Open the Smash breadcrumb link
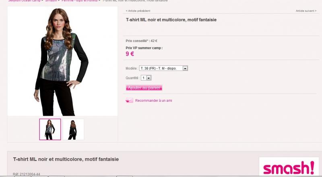The width and height of the screenshot is (322, 177). (51, 1)
